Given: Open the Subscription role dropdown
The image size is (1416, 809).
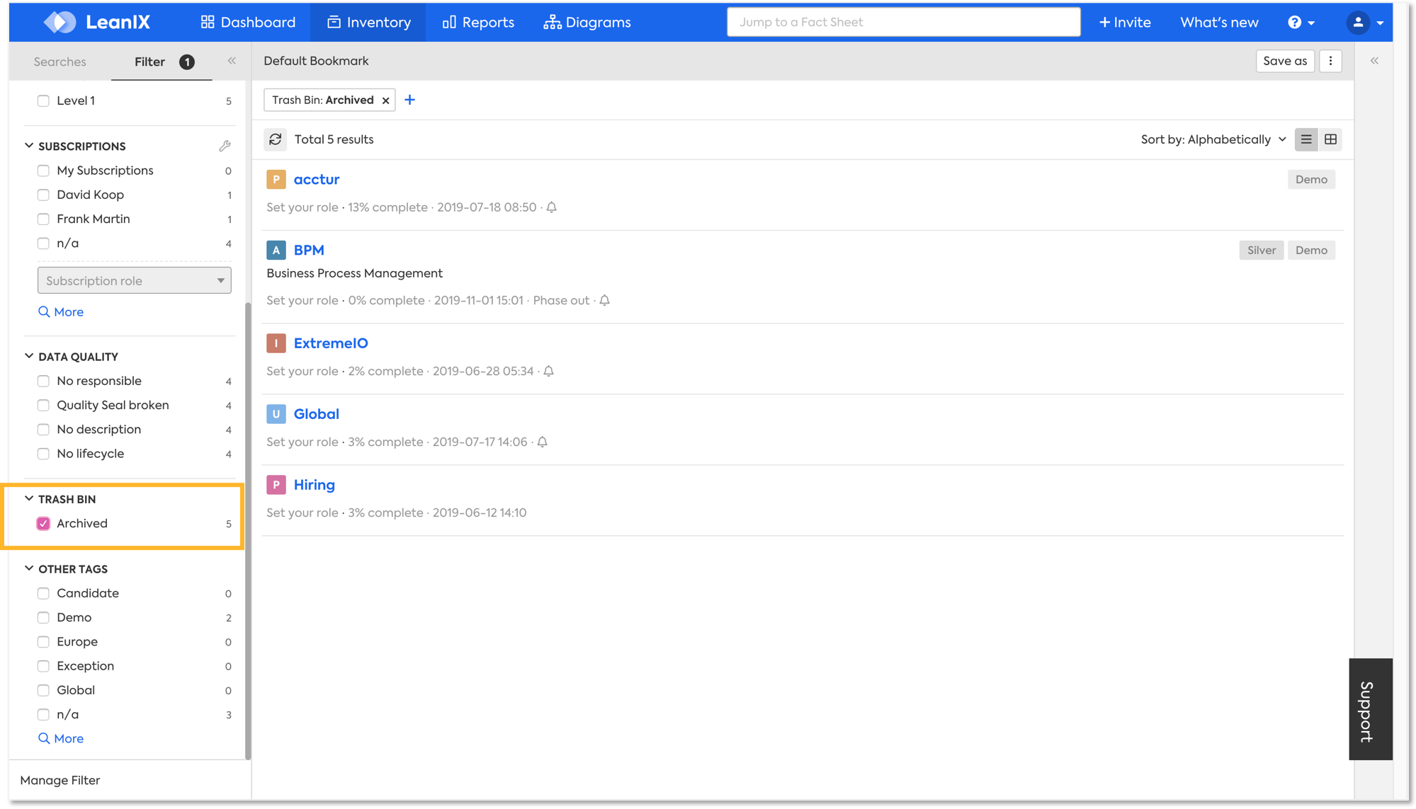Looking at the screenshot, I should click(134, 280).
